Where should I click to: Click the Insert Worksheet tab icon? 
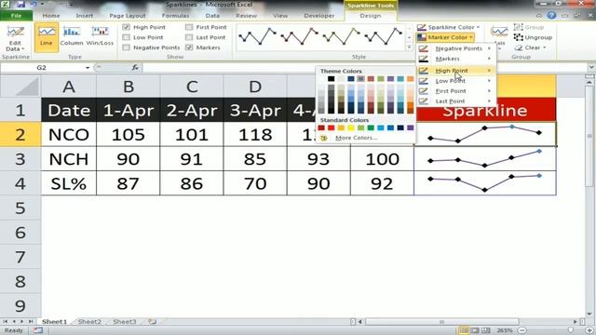[x=152, y=321]
